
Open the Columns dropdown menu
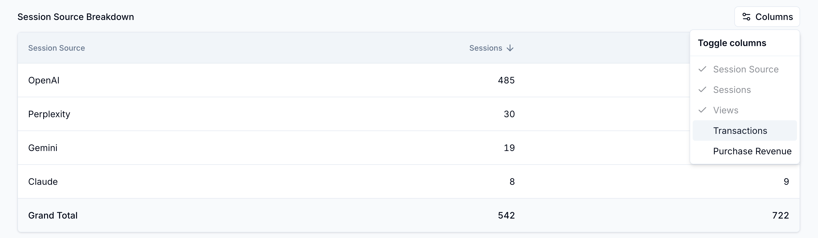767,17
